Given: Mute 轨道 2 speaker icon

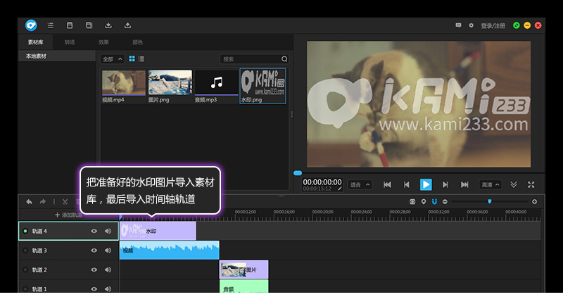Looking at the screenshot, I should (x=108, y=270).
